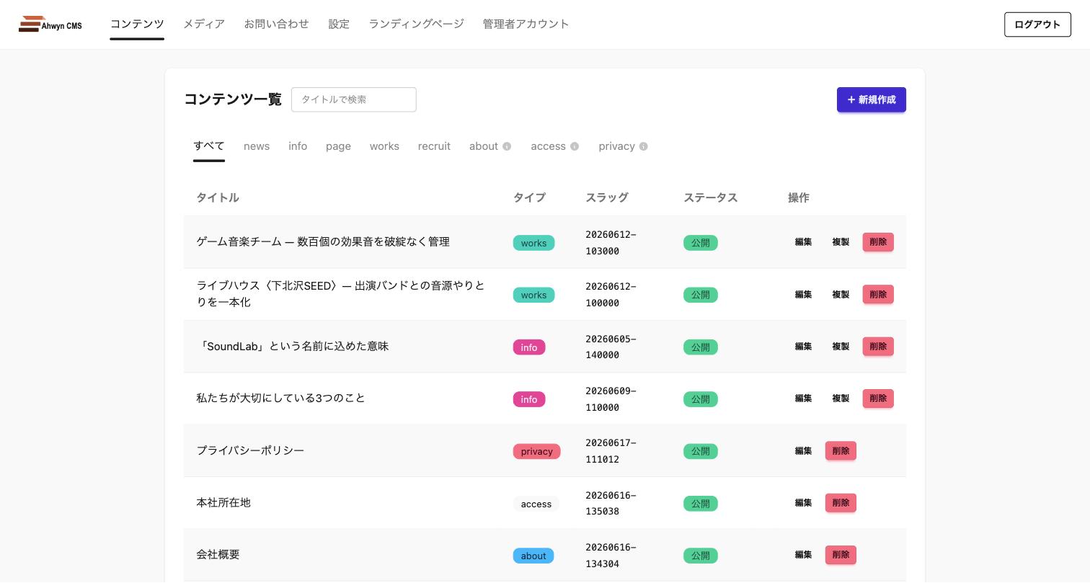The image size is (1090, 583).
Task: Click slug 20260617-111012
Action: tap(611, 451)
